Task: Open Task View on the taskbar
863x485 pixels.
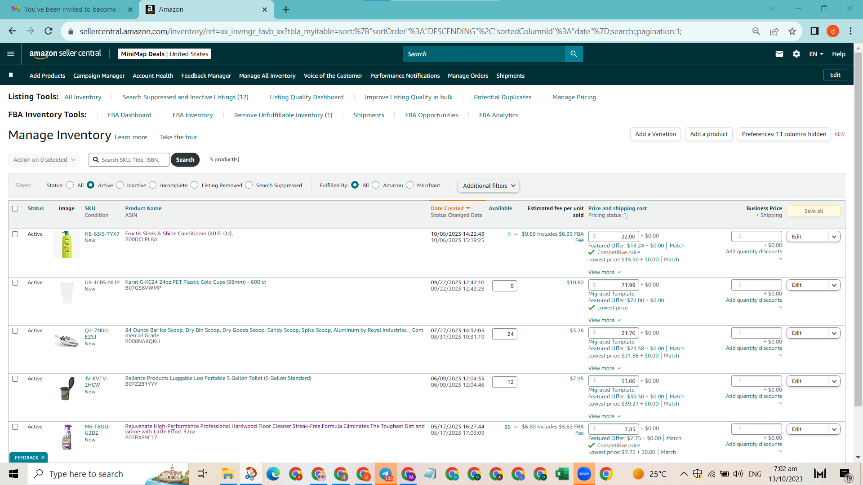Action: (202, 474)
